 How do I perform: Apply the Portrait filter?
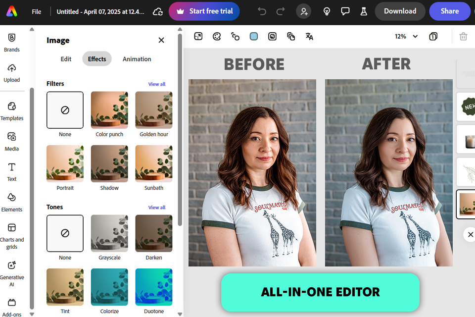(65, 163)
